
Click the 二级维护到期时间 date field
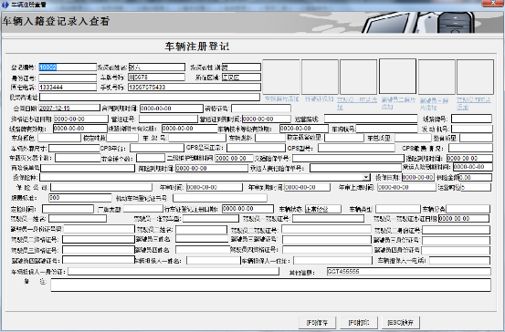click(x=234, y=159)
